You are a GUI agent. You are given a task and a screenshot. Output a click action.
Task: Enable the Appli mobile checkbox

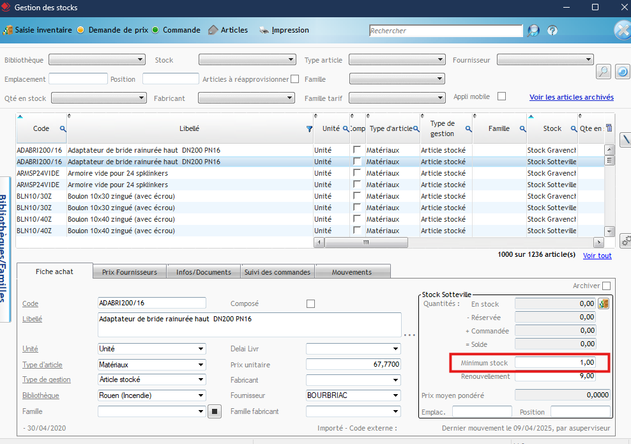tap(501, 96)
